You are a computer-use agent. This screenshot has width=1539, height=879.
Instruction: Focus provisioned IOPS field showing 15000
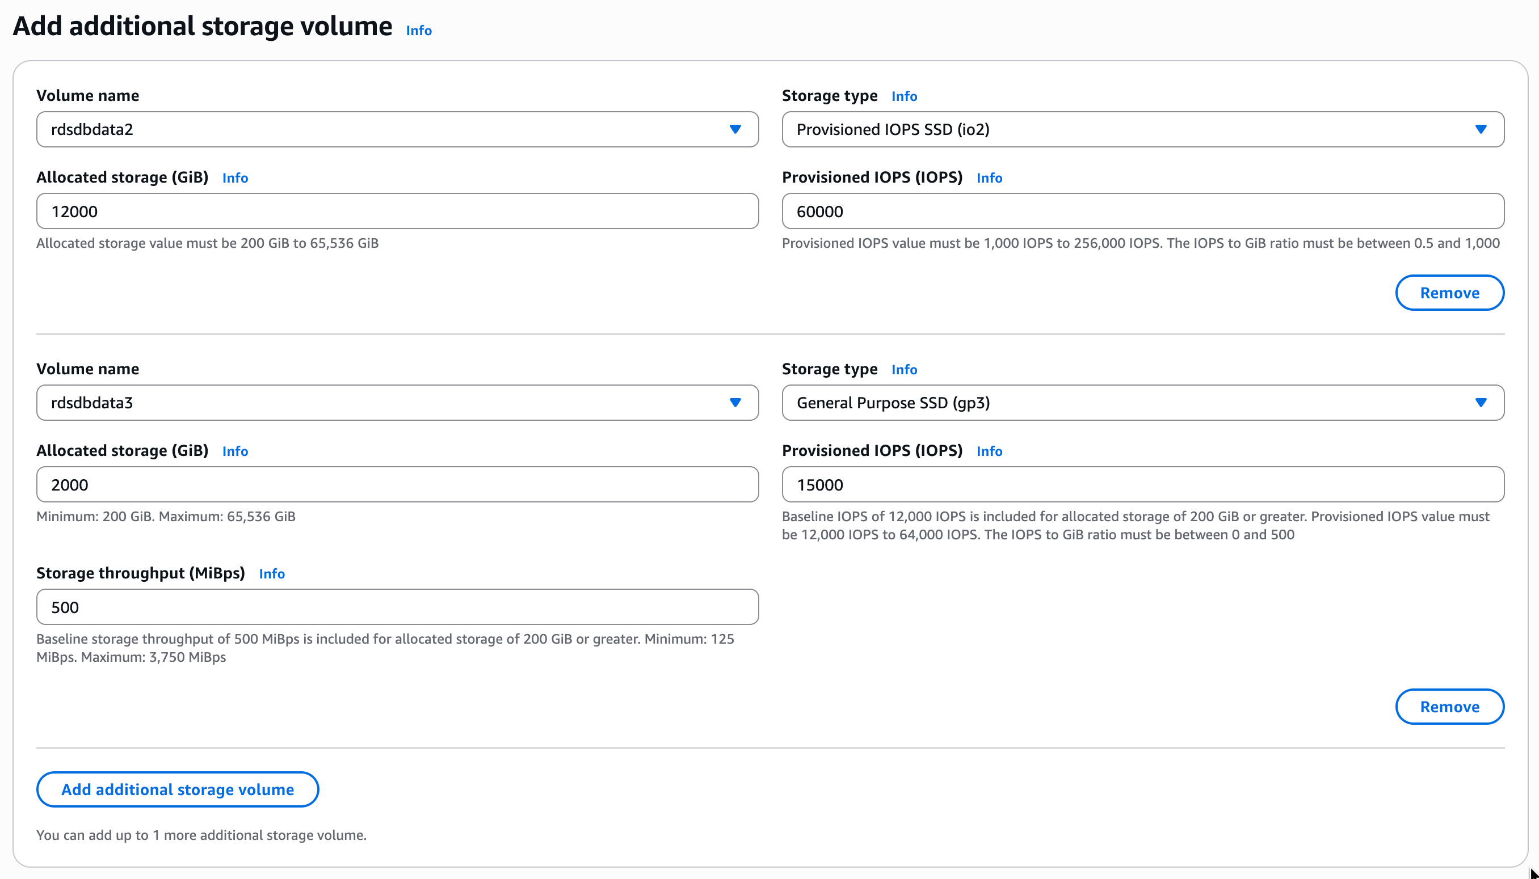click(1142, 485)
